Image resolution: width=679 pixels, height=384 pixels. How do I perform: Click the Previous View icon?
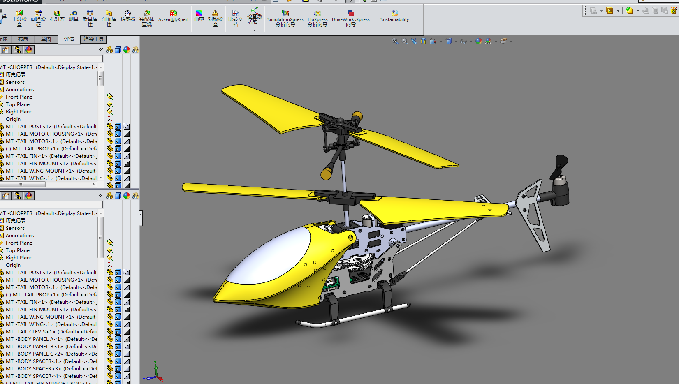click(414, 41)
